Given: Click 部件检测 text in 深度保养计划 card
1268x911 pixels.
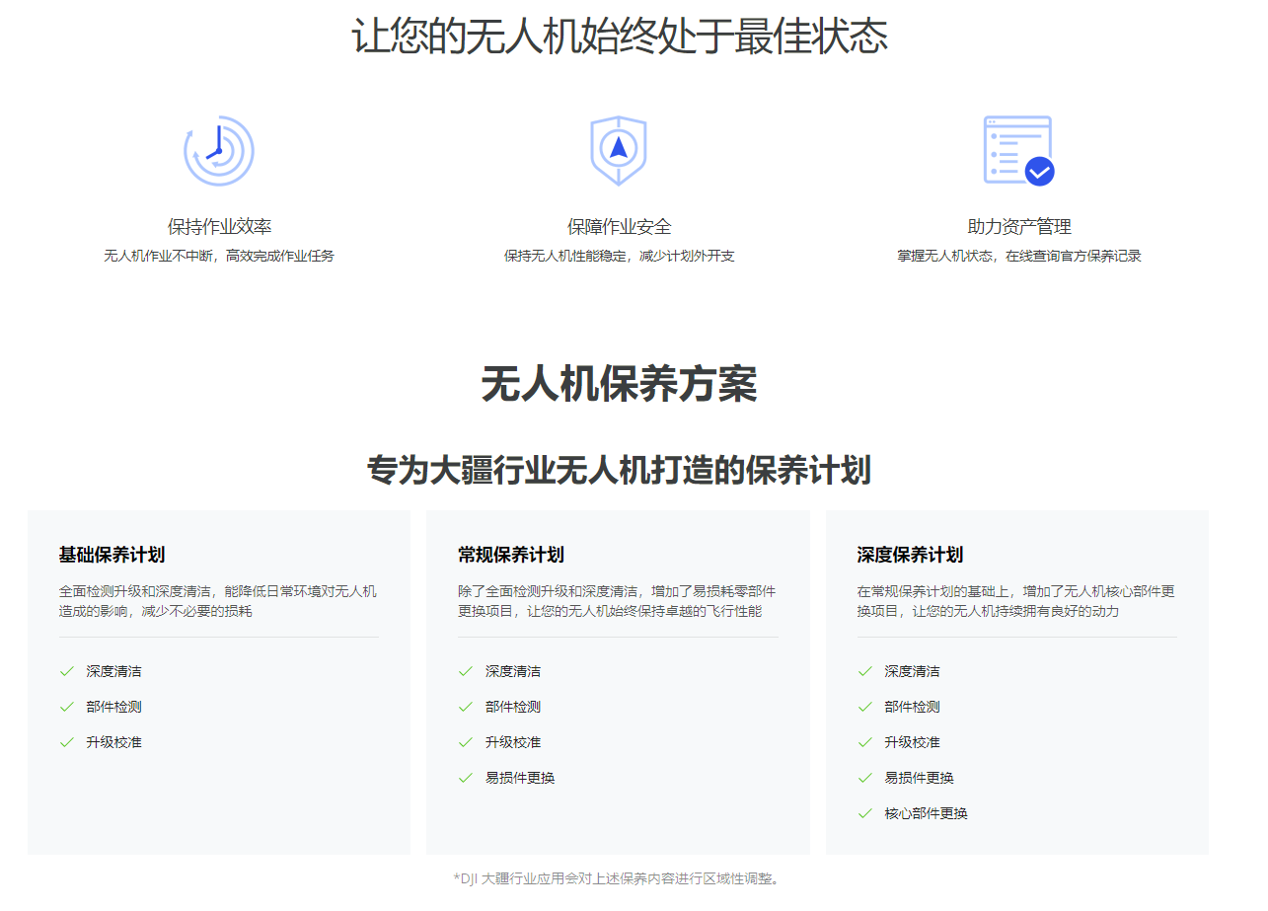Looking at the screenshot, I should pyautogui.click(x=912, y=707).
